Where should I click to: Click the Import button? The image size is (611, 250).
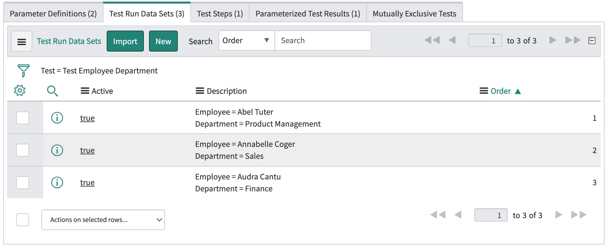point(125,41)
